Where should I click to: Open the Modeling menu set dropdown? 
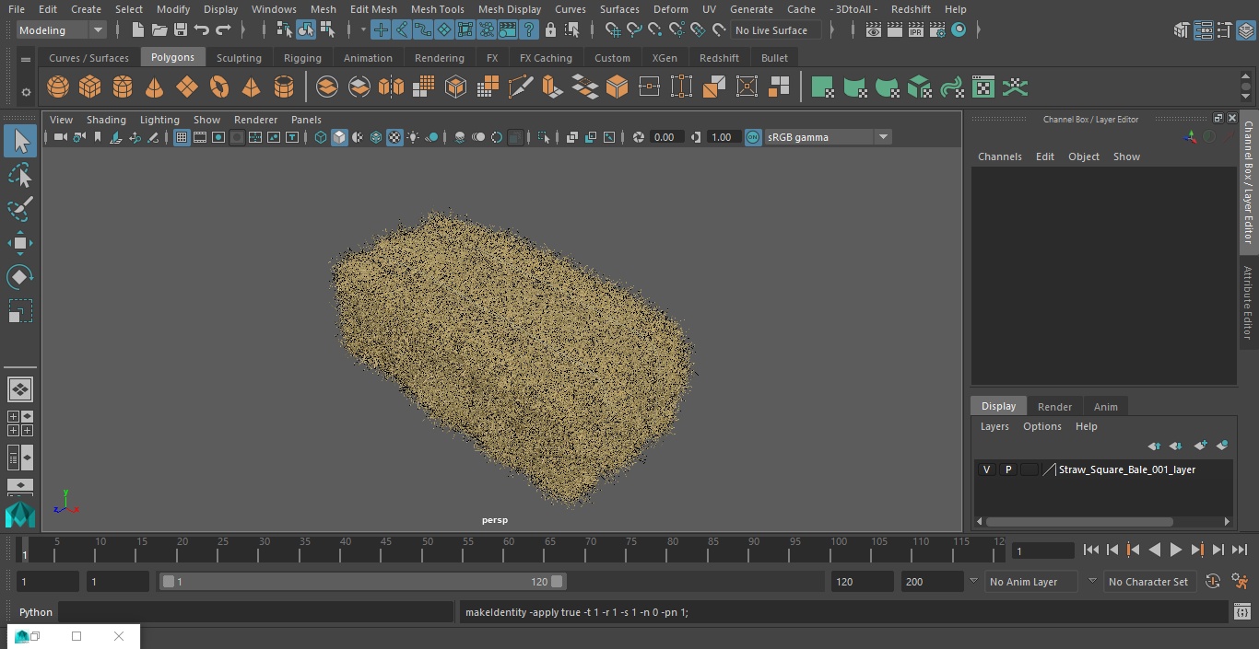pyautogui.click(x=61, y=30)
